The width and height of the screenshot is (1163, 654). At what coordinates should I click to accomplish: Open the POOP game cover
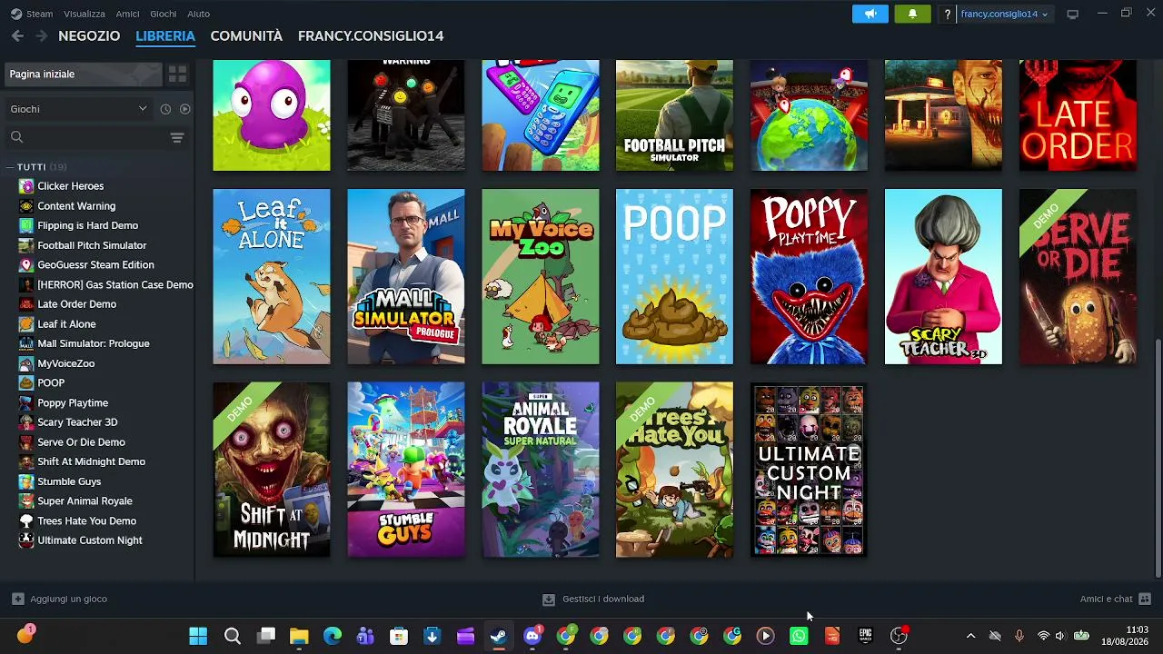674,276
